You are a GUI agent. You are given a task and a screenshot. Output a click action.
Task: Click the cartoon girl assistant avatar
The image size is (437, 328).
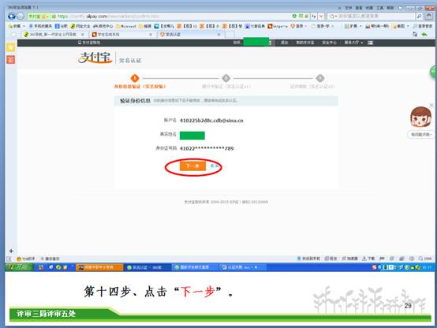(x=421, y=117)
